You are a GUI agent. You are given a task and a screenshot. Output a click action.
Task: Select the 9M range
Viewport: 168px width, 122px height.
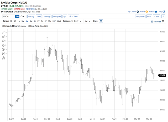click(x=31, y=21)
